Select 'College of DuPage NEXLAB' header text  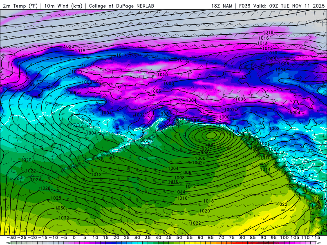(x=121, y=6)
